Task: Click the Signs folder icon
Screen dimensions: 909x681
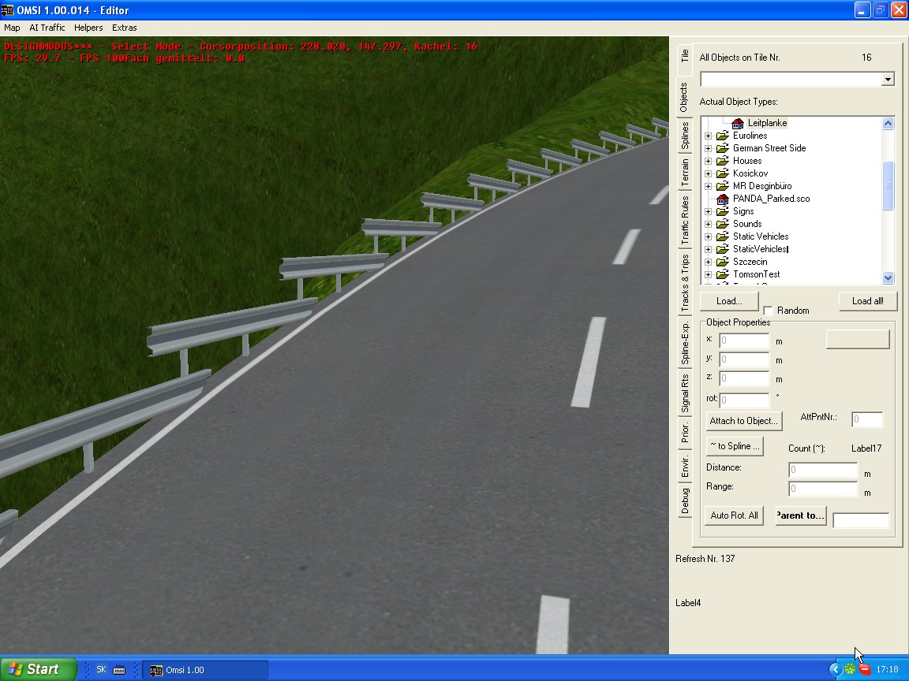Action: pos(722,211)
